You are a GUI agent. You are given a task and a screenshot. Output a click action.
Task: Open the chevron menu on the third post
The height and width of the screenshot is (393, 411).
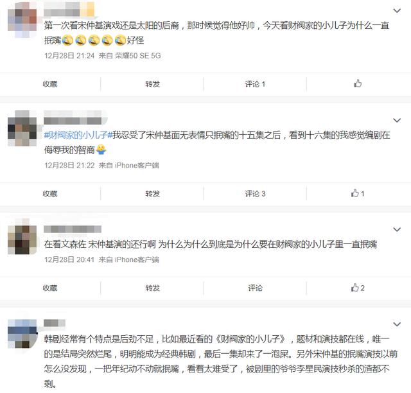pos(397,230)
